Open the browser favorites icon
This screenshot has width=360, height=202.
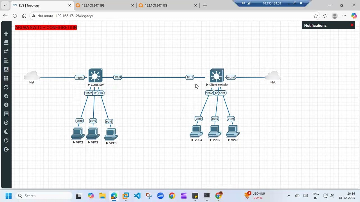tap(325, 16)
